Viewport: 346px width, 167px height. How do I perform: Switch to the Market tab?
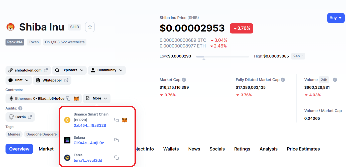click(x=46, y=149)
